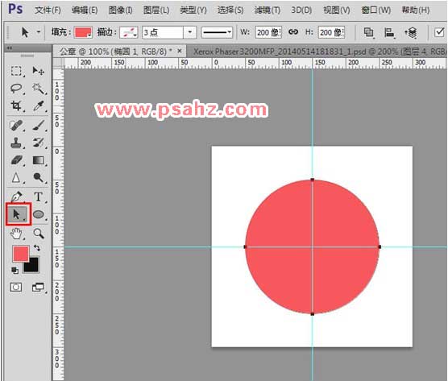
Task: Click the red foreground color swatch
Action: (20, 253)
